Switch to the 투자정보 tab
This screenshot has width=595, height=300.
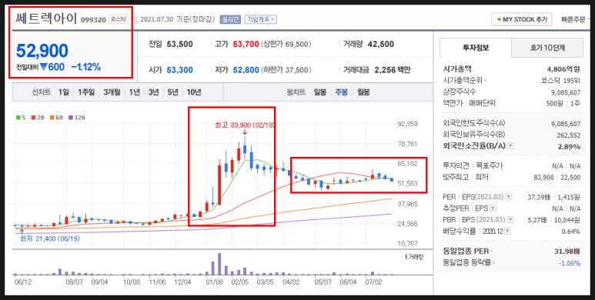pyautogui.click(x=476, y=48)
